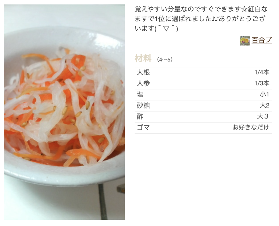Click the recipe description text paragraph
This screenshot has width=279, height=226.
click(x=201, y=19)
